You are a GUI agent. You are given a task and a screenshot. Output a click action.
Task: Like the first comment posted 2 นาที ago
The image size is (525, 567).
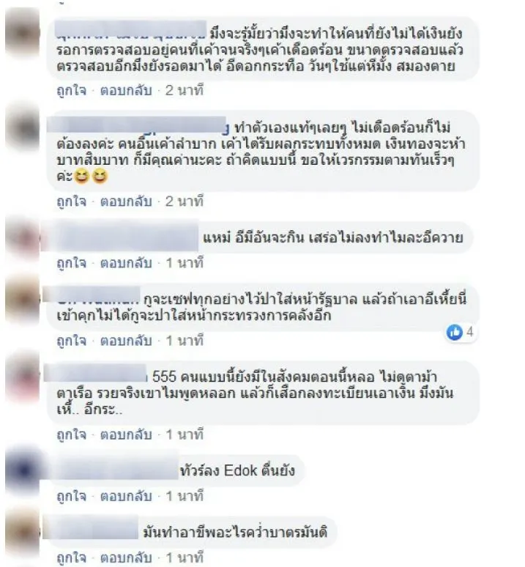pos(72,90)
